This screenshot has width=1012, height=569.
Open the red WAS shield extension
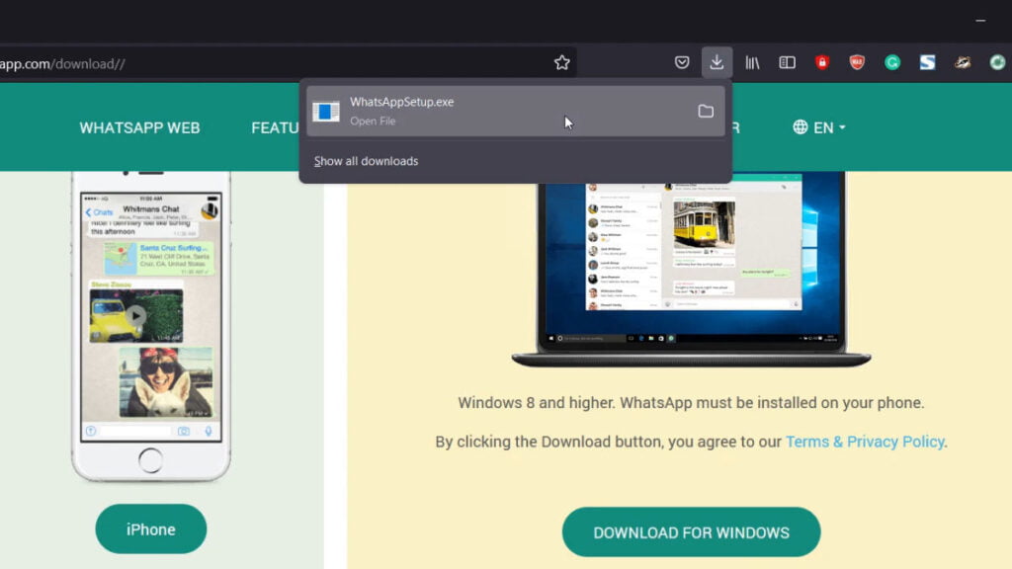click(x=857, y=63)
